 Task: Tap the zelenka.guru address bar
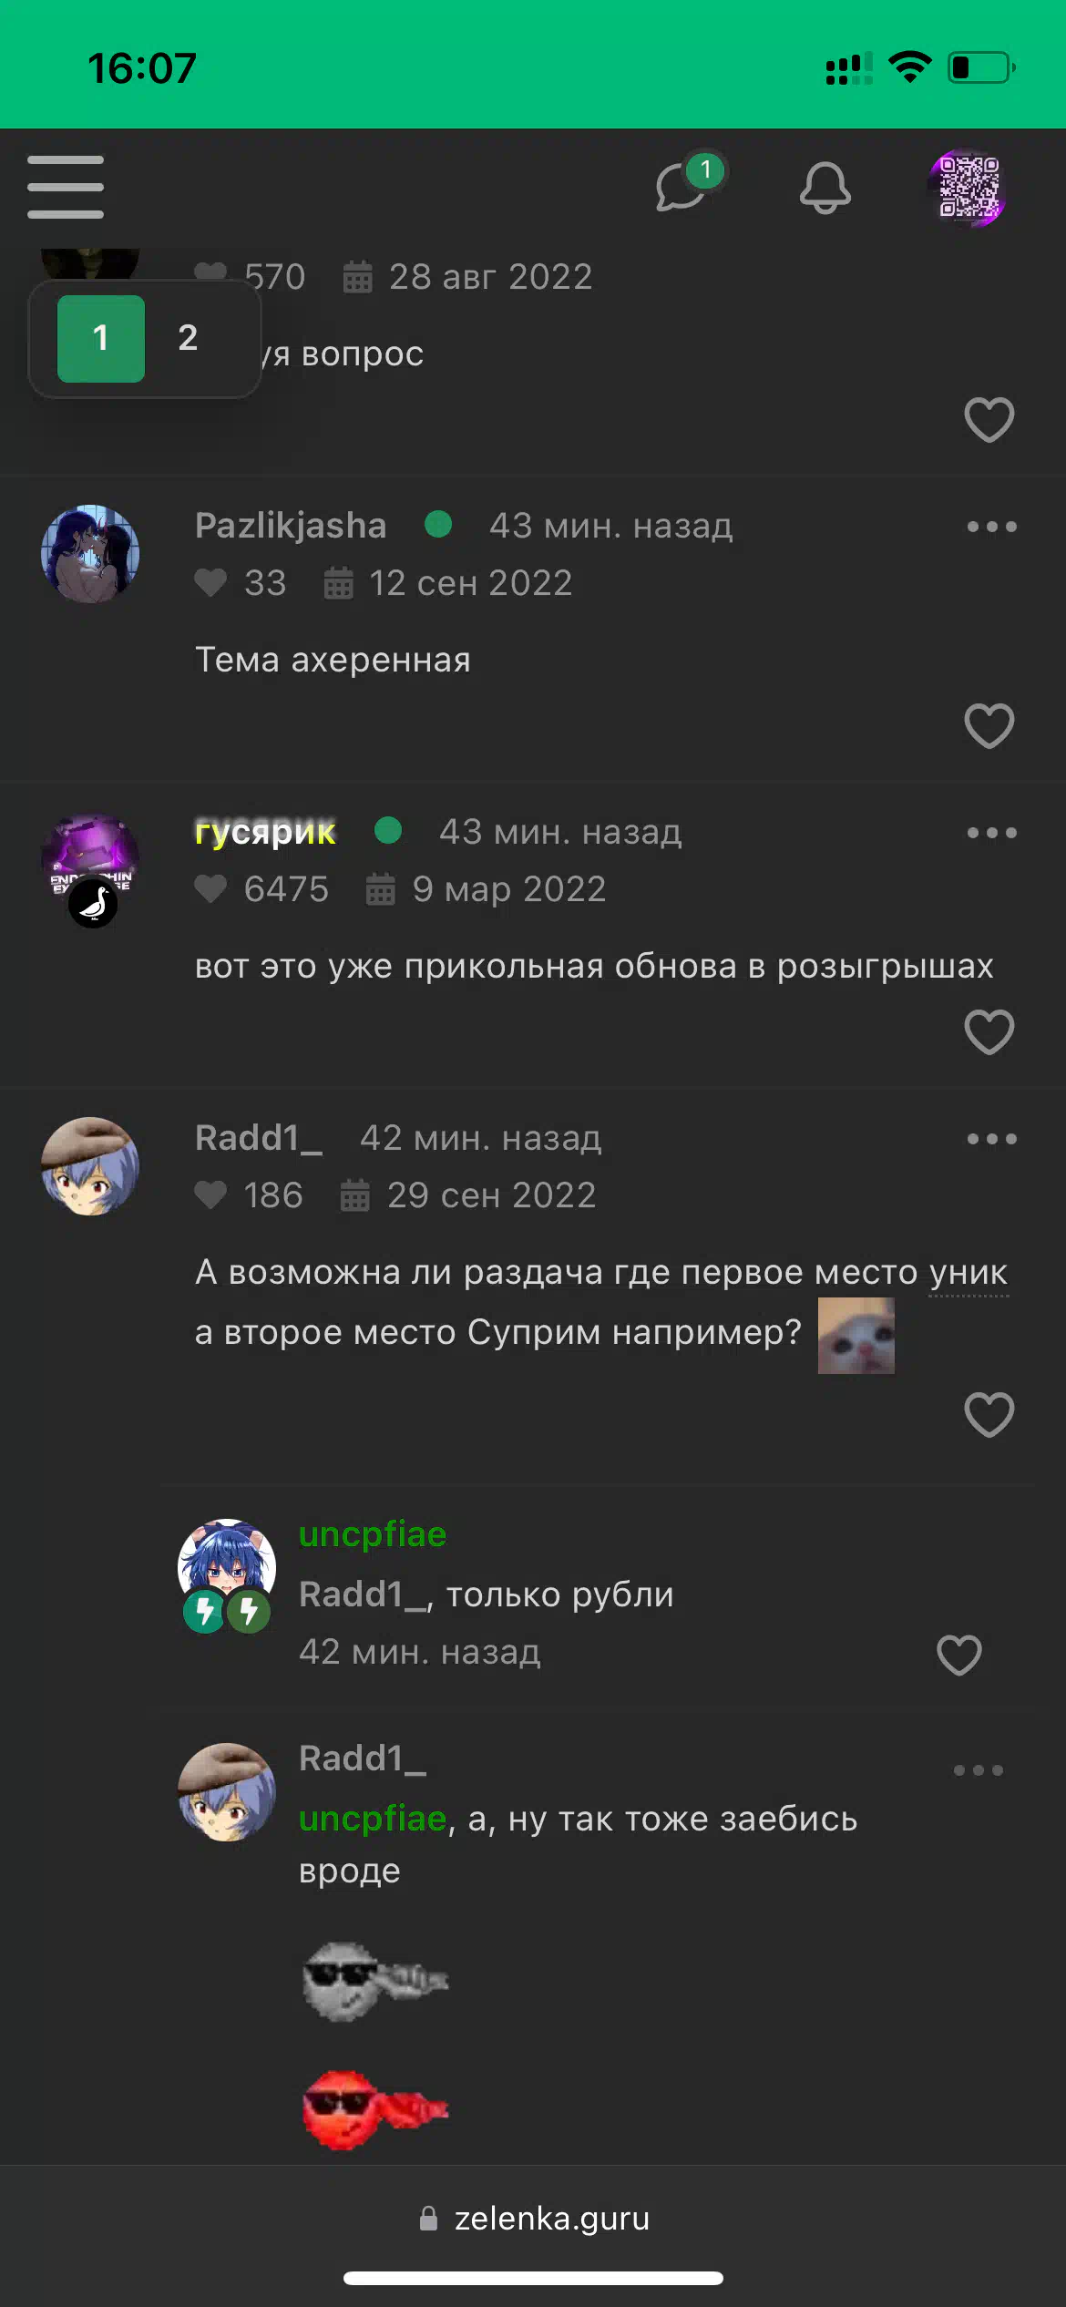point(534,2218)
